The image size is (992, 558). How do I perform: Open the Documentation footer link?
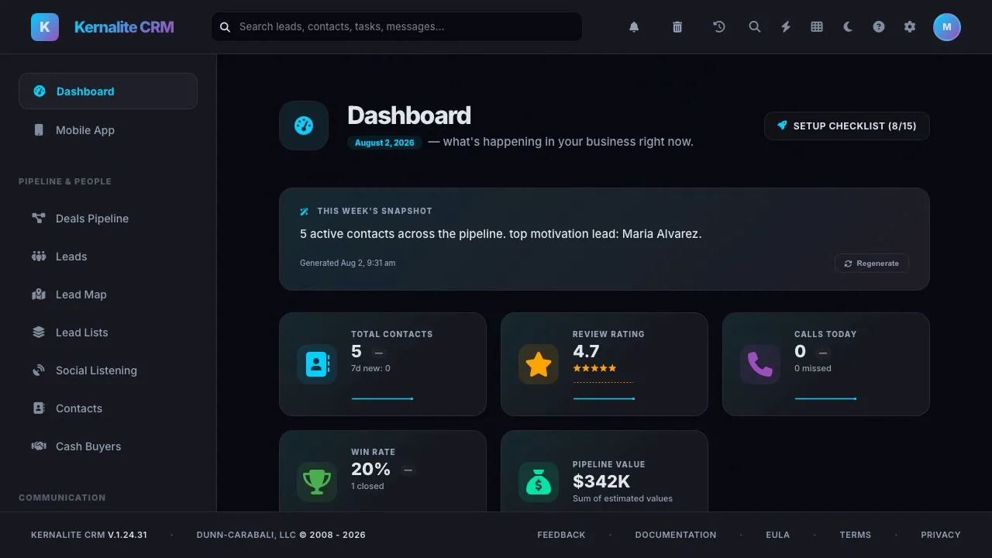pyautogui.click(x=676, y=535)
